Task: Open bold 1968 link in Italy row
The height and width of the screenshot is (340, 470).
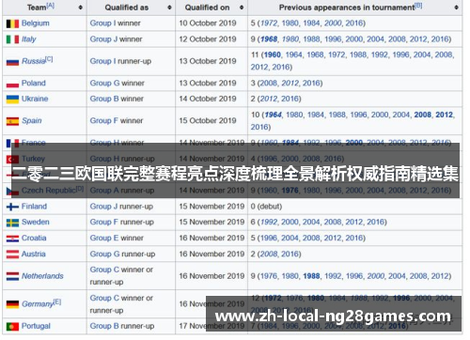Action: (269, 39)
